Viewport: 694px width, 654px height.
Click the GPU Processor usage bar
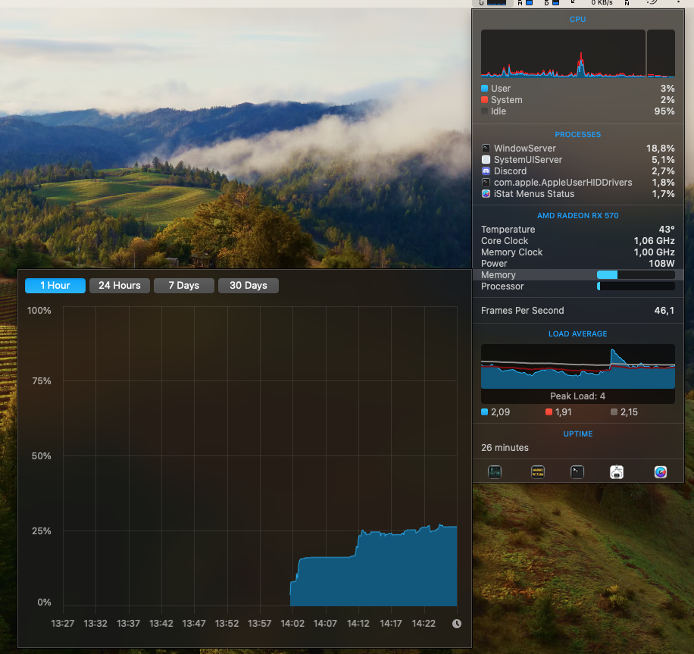[635, 286]
